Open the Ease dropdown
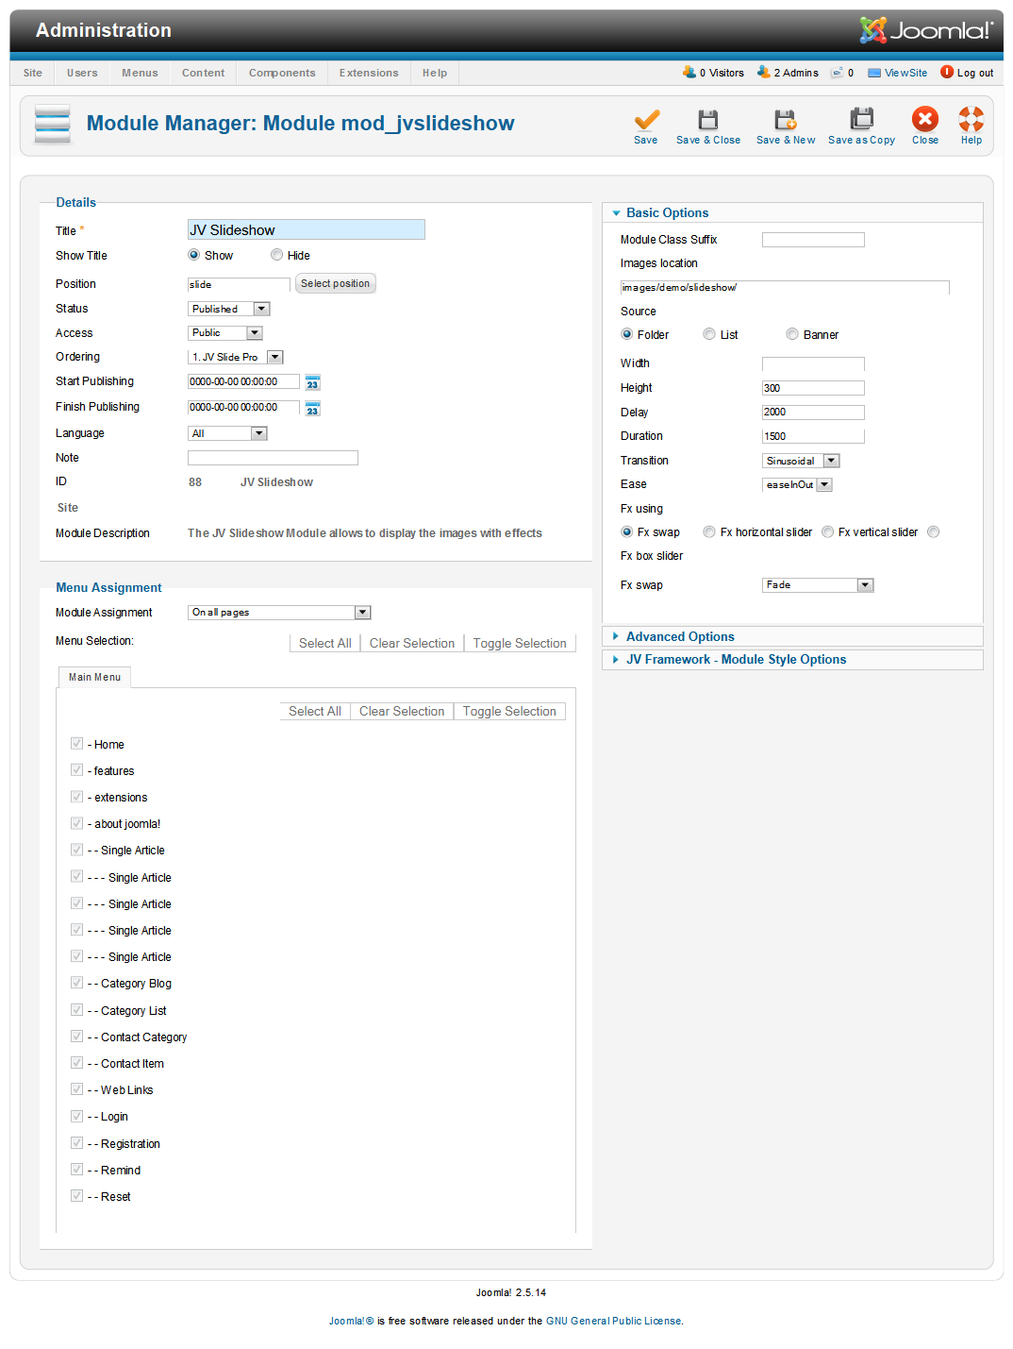The image size is (1013, 1349). tap(797, 484)
